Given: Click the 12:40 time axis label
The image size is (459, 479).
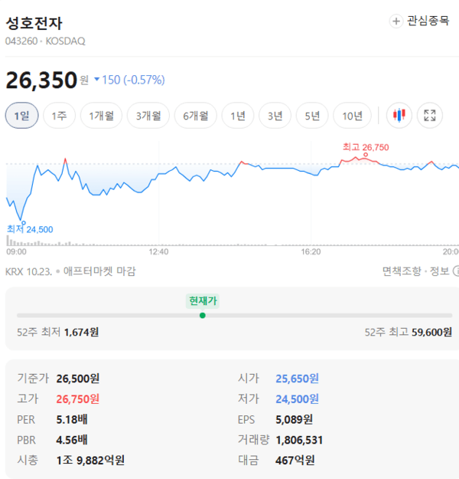Looking at the screenshot, I should [158, 252].
